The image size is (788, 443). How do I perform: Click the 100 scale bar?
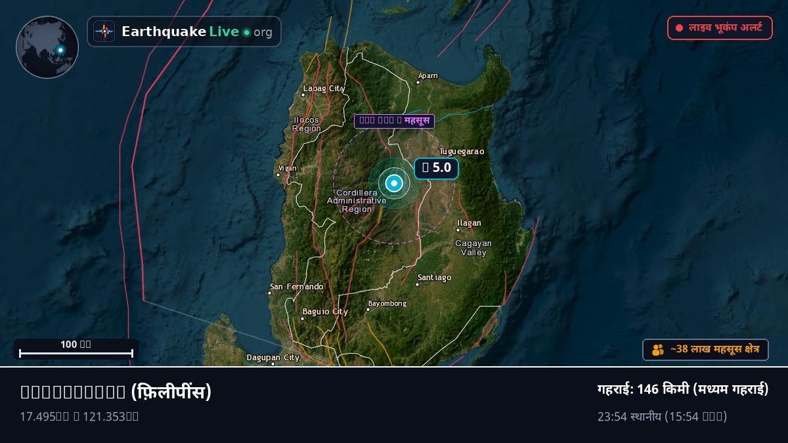click(76, 349)
